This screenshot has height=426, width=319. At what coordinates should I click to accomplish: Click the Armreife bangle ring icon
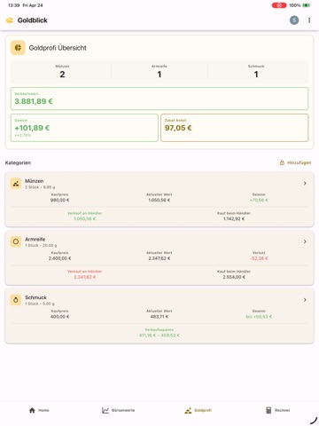pyautogui.click(x=16, y=241)
